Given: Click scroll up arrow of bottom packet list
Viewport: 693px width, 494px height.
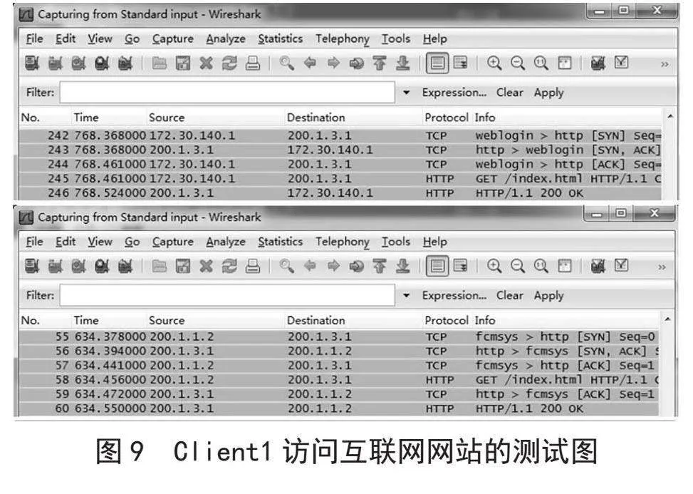Looking at the screenshot, I should (668, 319).
